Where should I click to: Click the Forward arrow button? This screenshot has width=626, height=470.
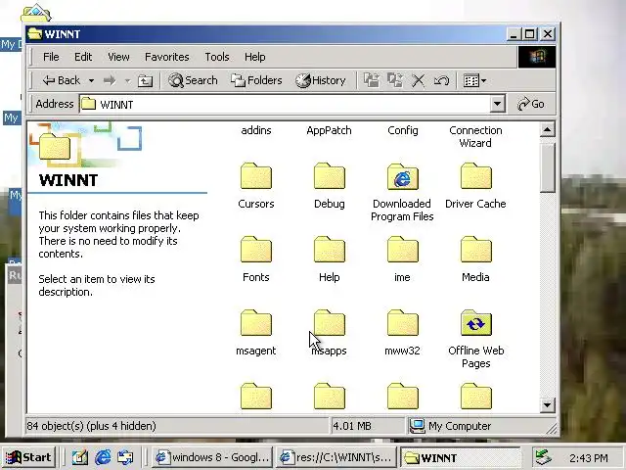pyautogui.click(x=110, y=80)
